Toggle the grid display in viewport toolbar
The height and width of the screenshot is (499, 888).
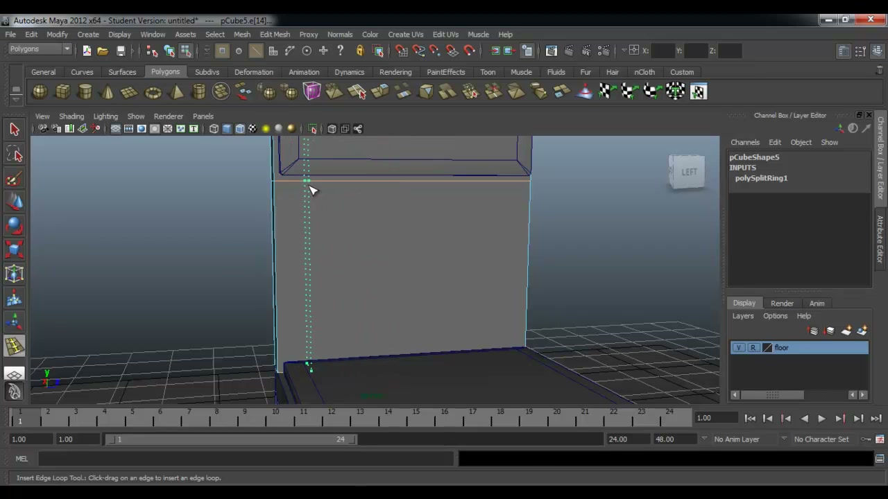[115, 129]
